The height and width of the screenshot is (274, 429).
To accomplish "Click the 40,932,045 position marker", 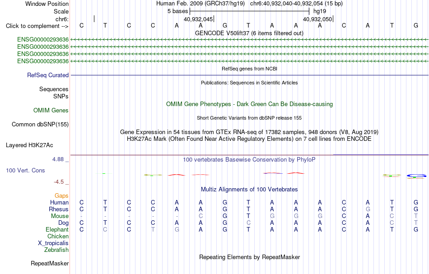I will (x=198, y=19).
